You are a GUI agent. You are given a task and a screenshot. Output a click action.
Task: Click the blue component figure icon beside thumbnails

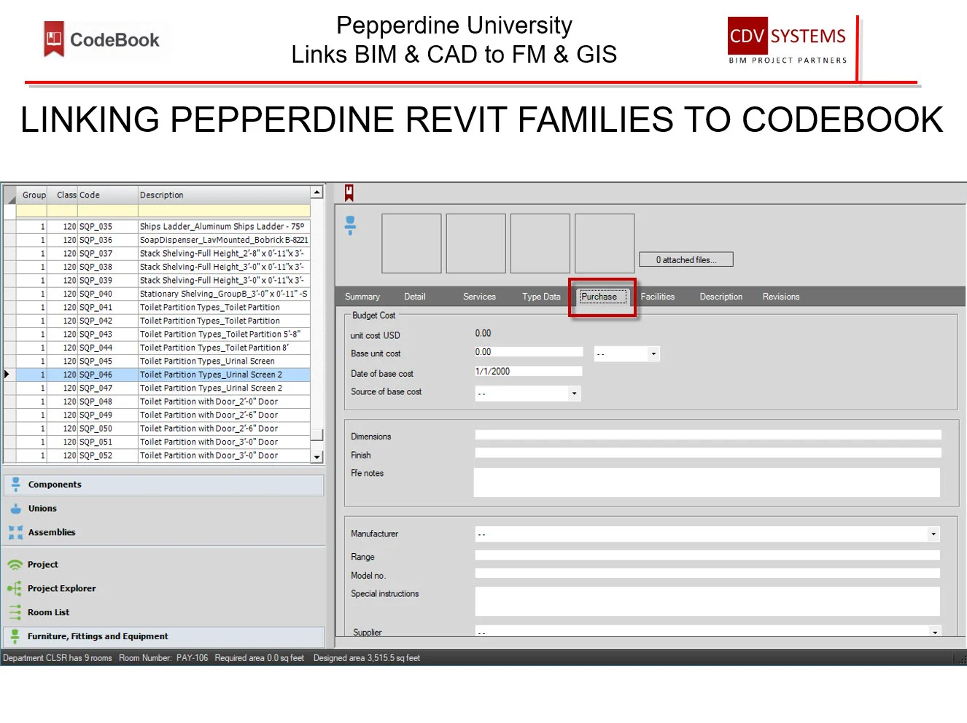(350, 225)
